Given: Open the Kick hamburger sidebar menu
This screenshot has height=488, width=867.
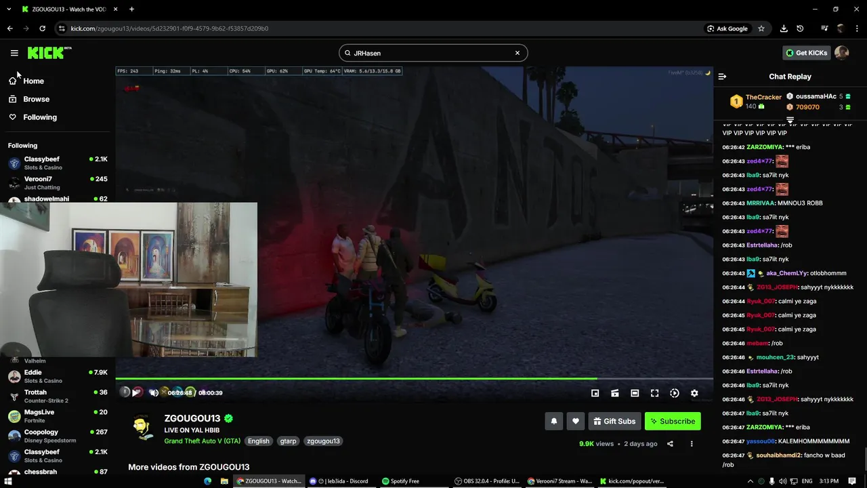Looking at the screenshot, I should (14, 53).
